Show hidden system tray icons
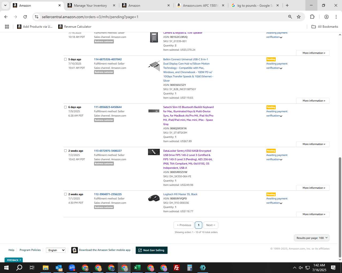 [294, 268]
